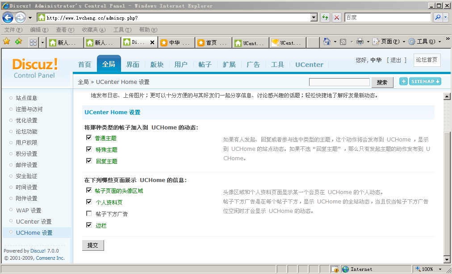Uncheck 帖子页面的头像区域 checkbox

(x=89, y=190)
